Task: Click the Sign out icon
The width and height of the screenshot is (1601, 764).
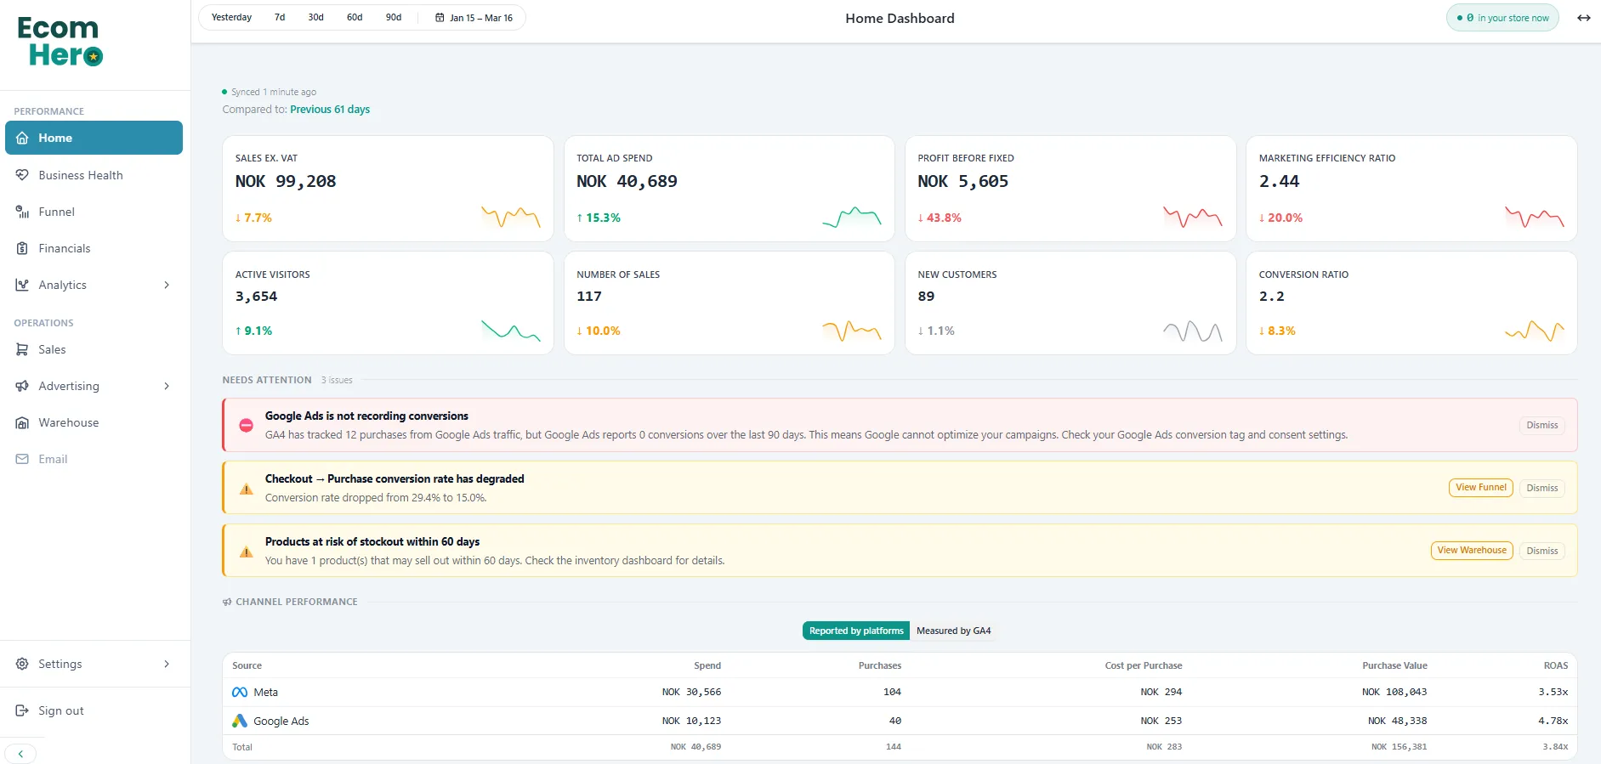Action: click(x=22, y=710)
